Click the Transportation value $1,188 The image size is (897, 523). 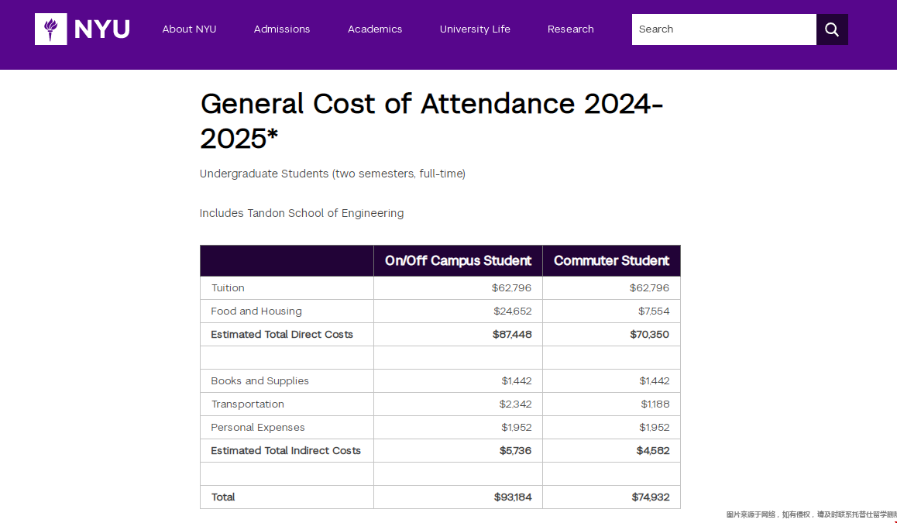655,404
